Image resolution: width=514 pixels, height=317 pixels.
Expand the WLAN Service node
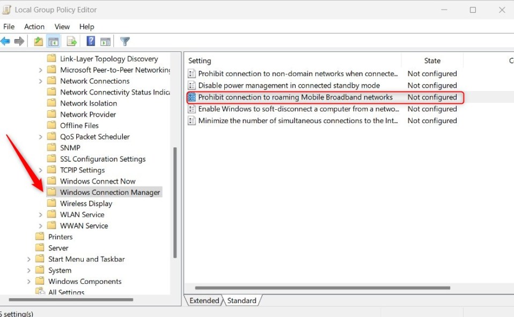point(40,215)
